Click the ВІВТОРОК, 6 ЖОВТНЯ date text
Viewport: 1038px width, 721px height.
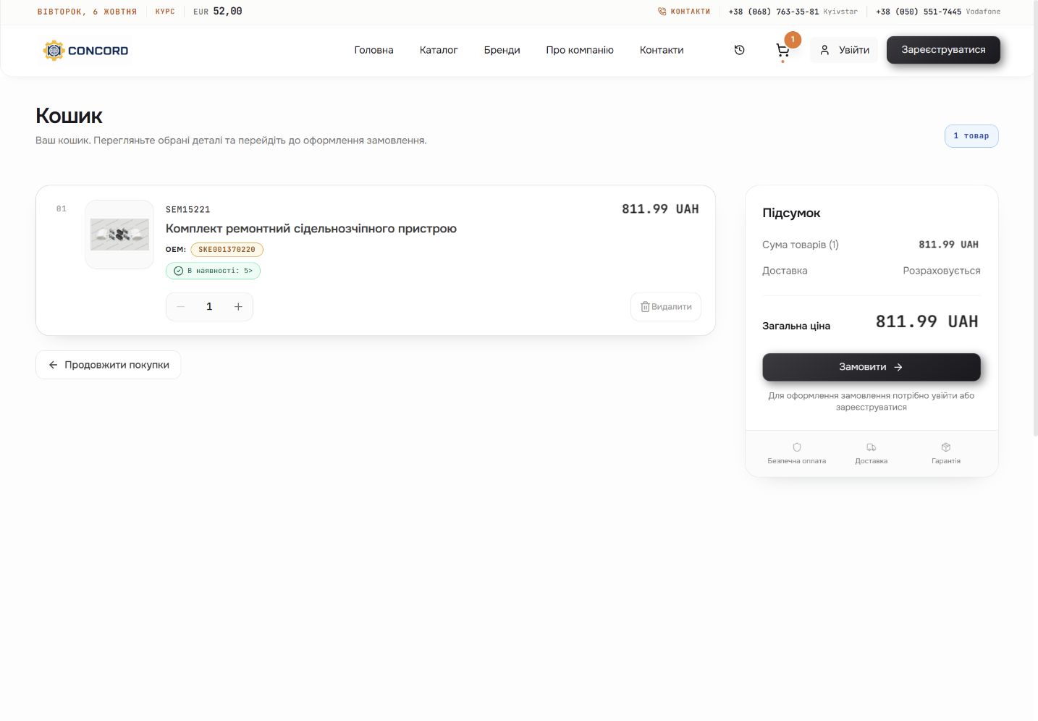(87, 12)
